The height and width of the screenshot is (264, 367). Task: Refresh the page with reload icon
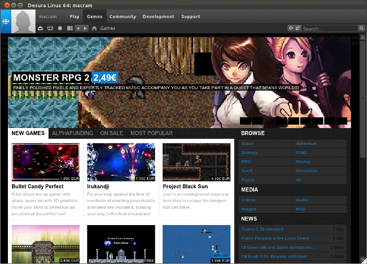(x=291, y=28)
